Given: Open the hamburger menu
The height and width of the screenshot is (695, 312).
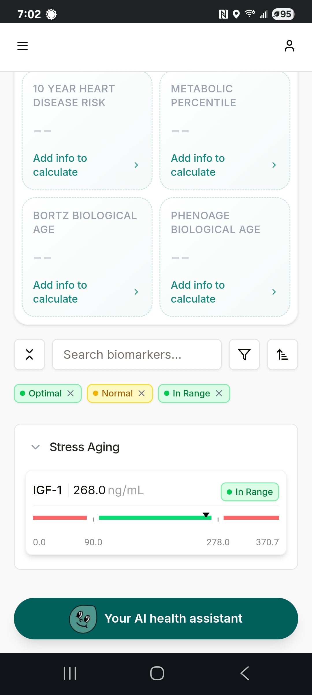Looking at the screenshot, I should pos(23,46).
